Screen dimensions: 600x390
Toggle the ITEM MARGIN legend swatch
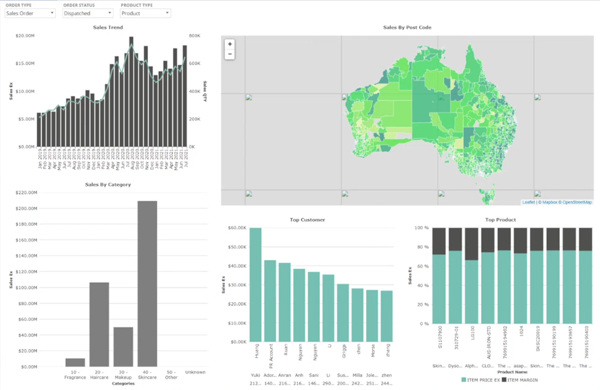pos(504,380)
